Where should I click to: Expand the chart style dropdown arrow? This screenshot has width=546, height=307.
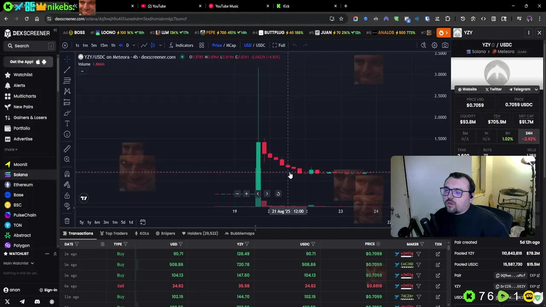160,45
